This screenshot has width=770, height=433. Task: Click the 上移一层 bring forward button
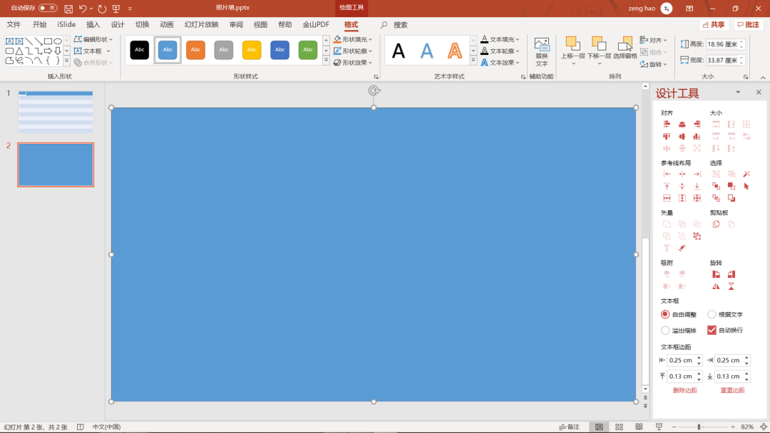point(573,49)
